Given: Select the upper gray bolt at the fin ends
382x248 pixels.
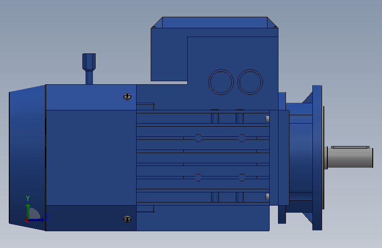Looking at the screenshot, I should coord(267,119).
